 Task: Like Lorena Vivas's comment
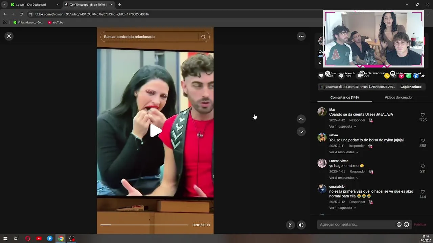coord(423,166)
